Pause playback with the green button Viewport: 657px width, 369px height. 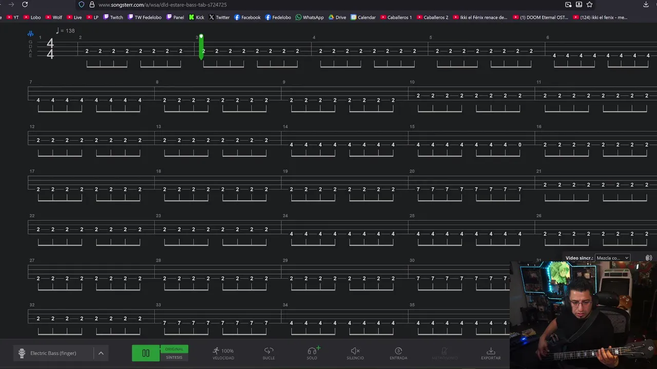[x=146, y=353]
